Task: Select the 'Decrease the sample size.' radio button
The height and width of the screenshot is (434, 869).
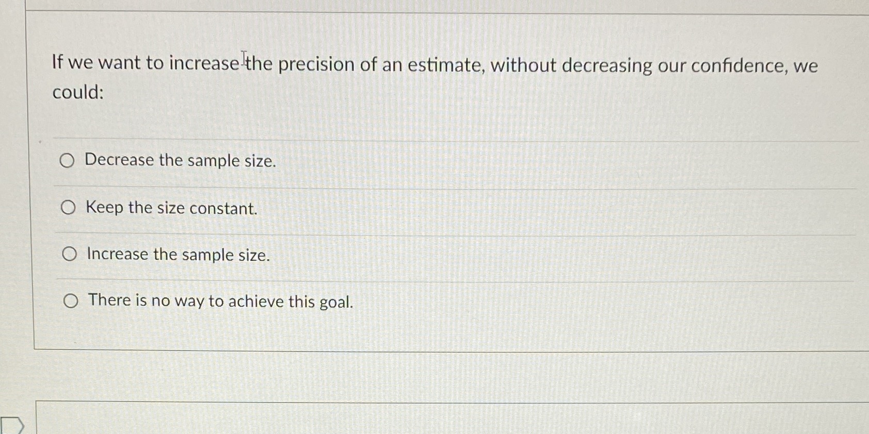Action: [x=68, y=160]
